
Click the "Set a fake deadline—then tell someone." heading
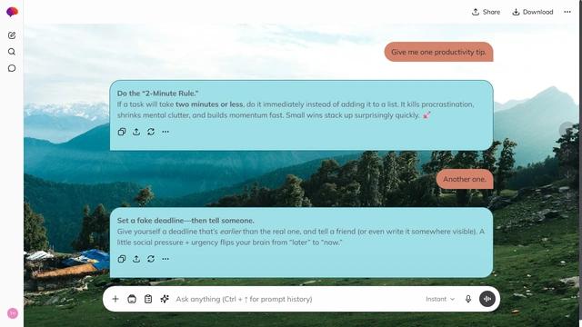click(x=186, y=221)
